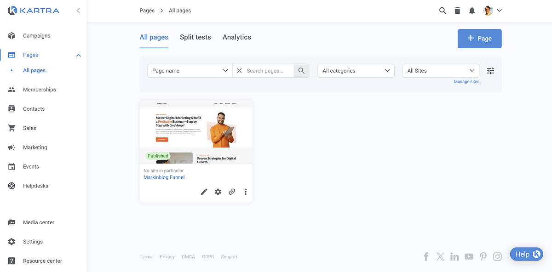552x272 pixels.
Task: Click the Help button
Action: (527, 254)
